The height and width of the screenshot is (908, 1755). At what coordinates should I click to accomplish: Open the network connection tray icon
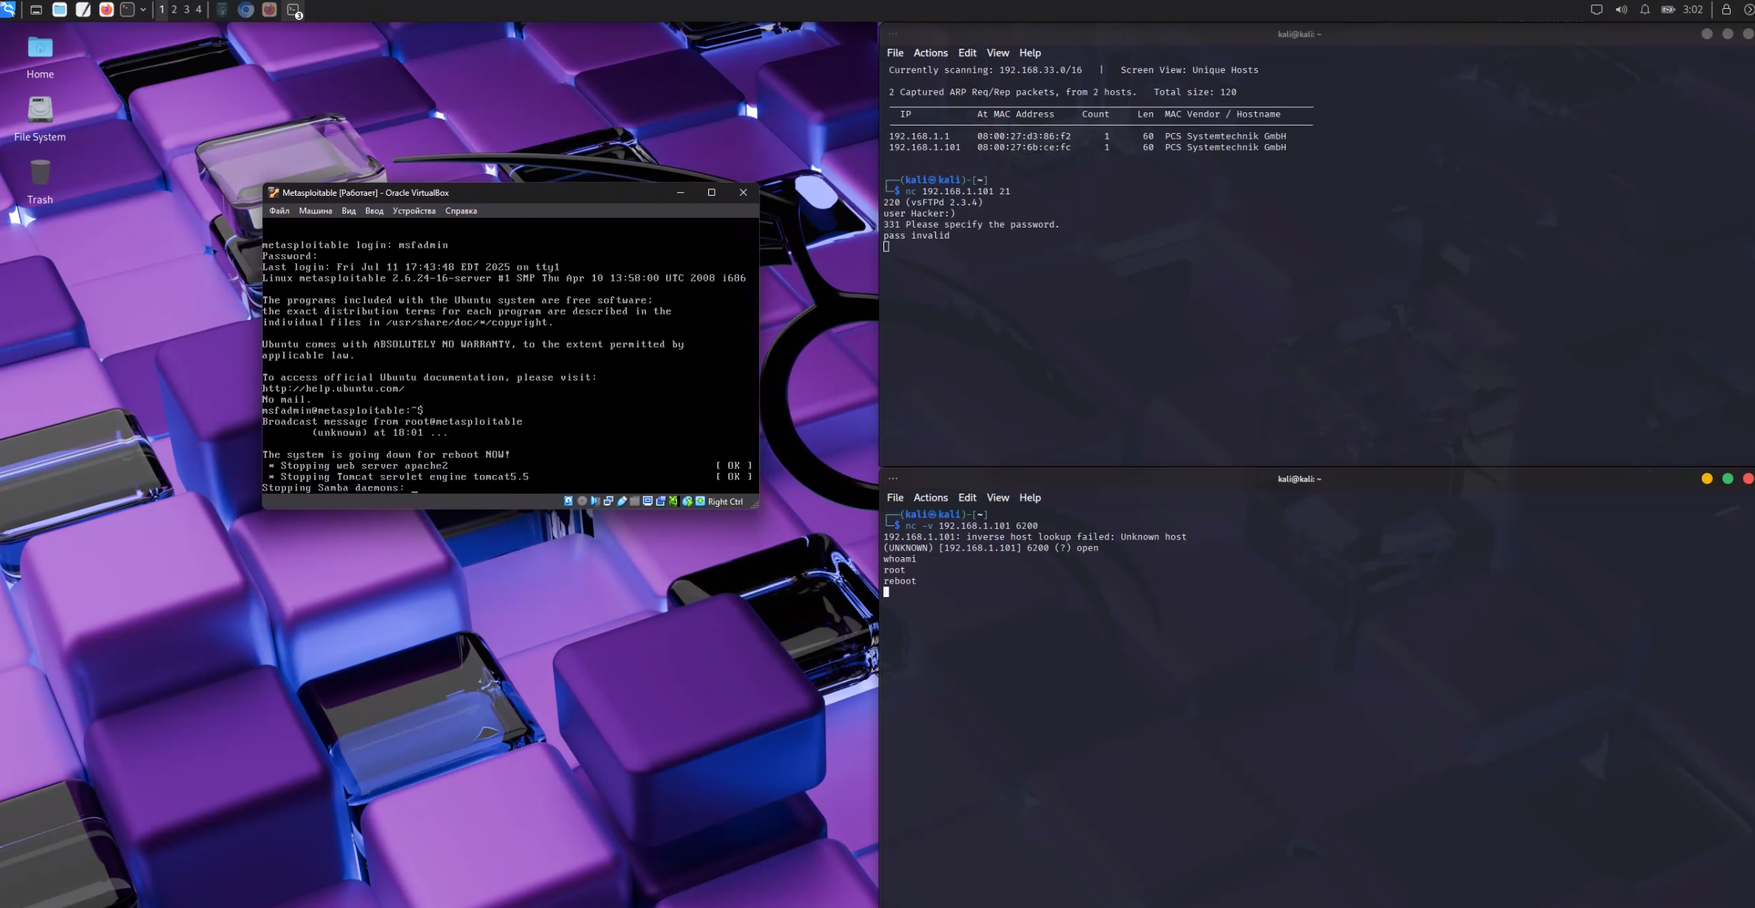(1597, 10)
